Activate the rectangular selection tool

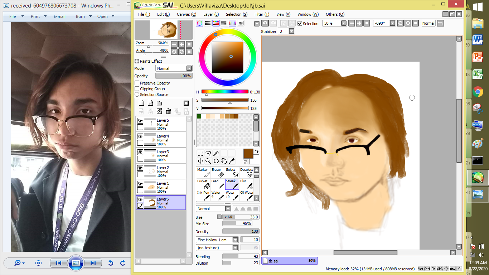tap(200, 153)
